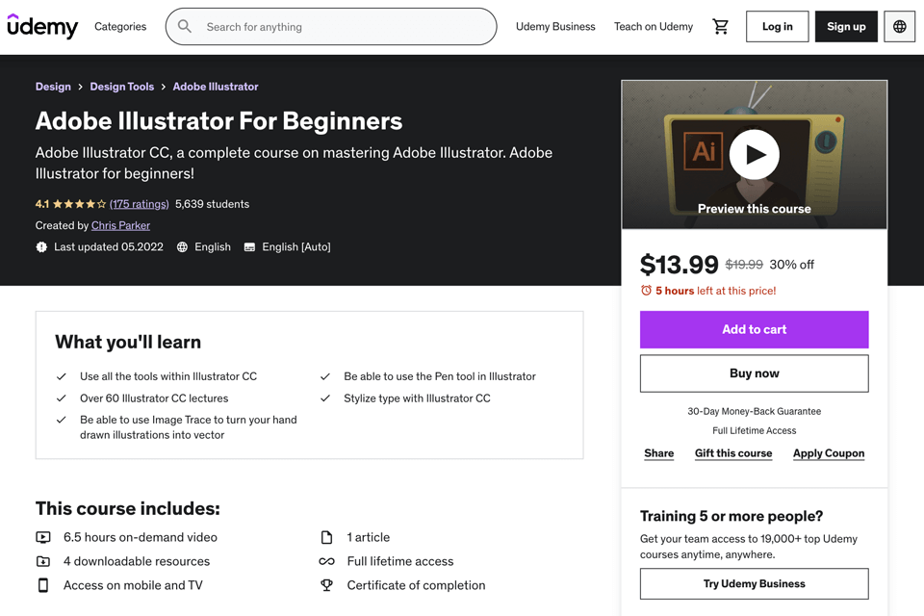
Task: Click the infinity lifetime access icon
Action: (x=326, y=561)
